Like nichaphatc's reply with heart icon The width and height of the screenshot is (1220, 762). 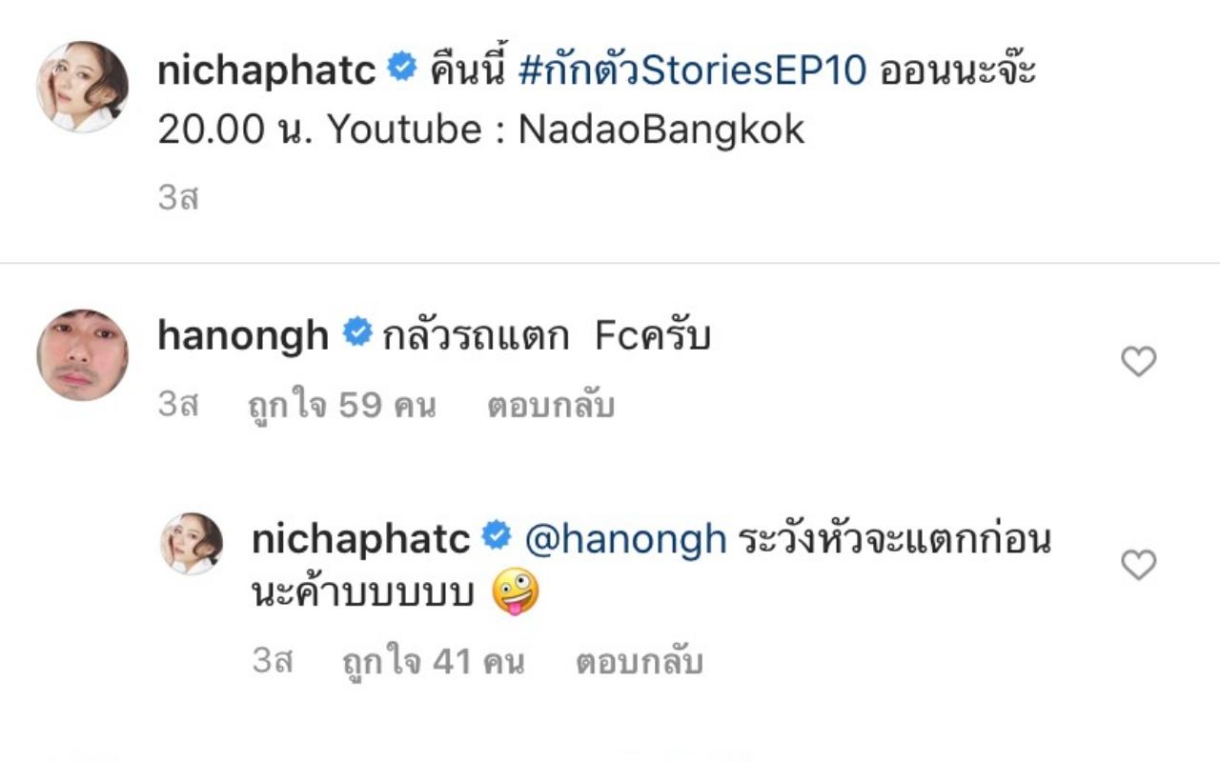tap(1138, 565)
